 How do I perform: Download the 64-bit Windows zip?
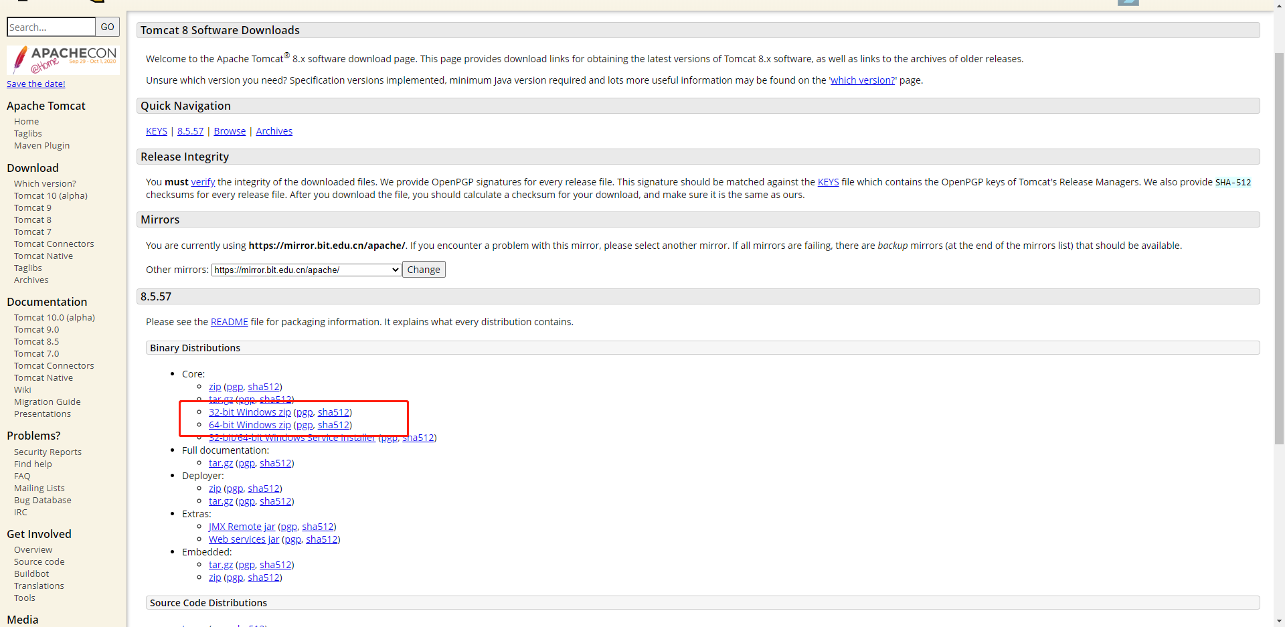[x=250, y=425]
